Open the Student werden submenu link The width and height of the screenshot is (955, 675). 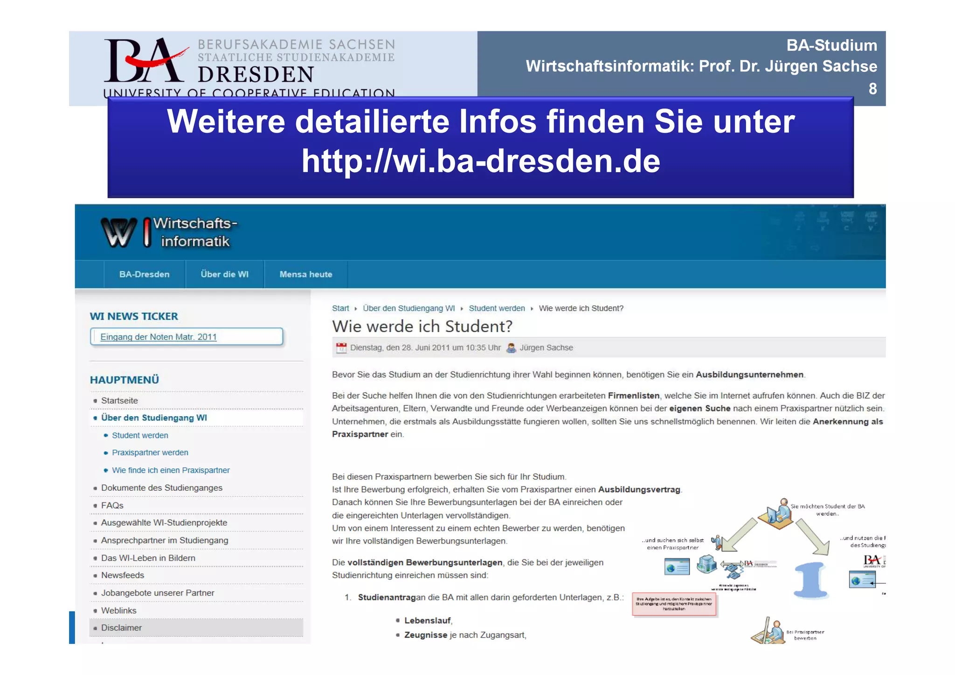140,435
